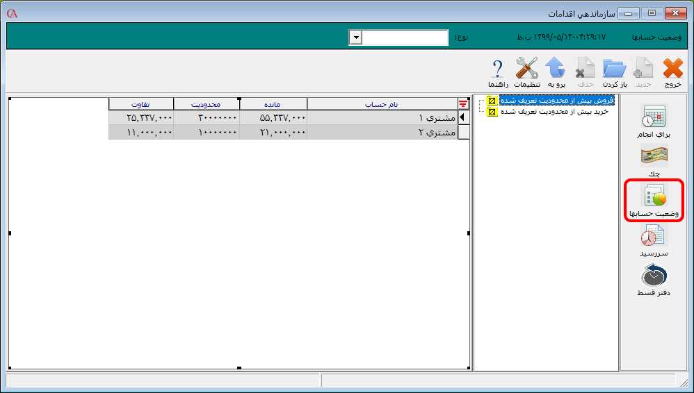The height and width of the screenshot is (393, 694).
Task: Open the نوع (Type) dropdown arrow
Action: pyautogui.click(x=355, y=37)
